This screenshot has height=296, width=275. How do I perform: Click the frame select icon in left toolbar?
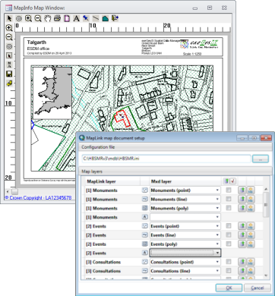[9, 55]
